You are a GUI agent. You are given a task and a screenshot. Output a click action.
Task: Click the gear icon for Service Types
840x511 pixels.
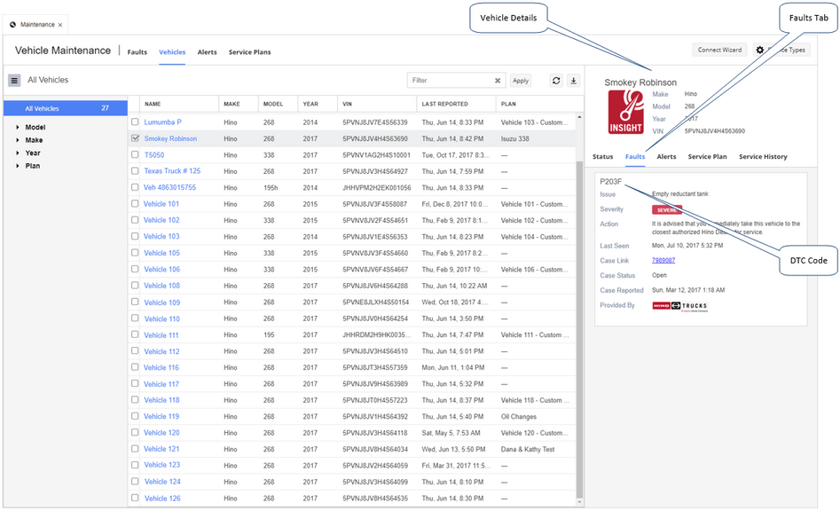coord(759,50)
